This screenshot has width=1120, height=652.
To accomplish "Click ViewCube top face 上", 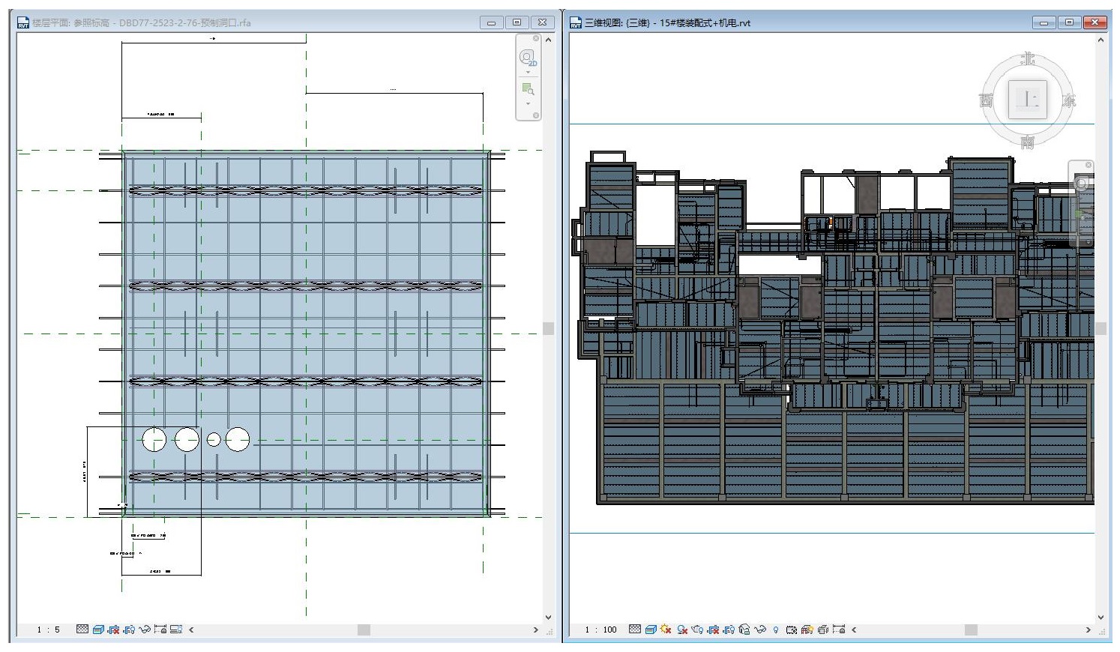I will pos(1028,100).
